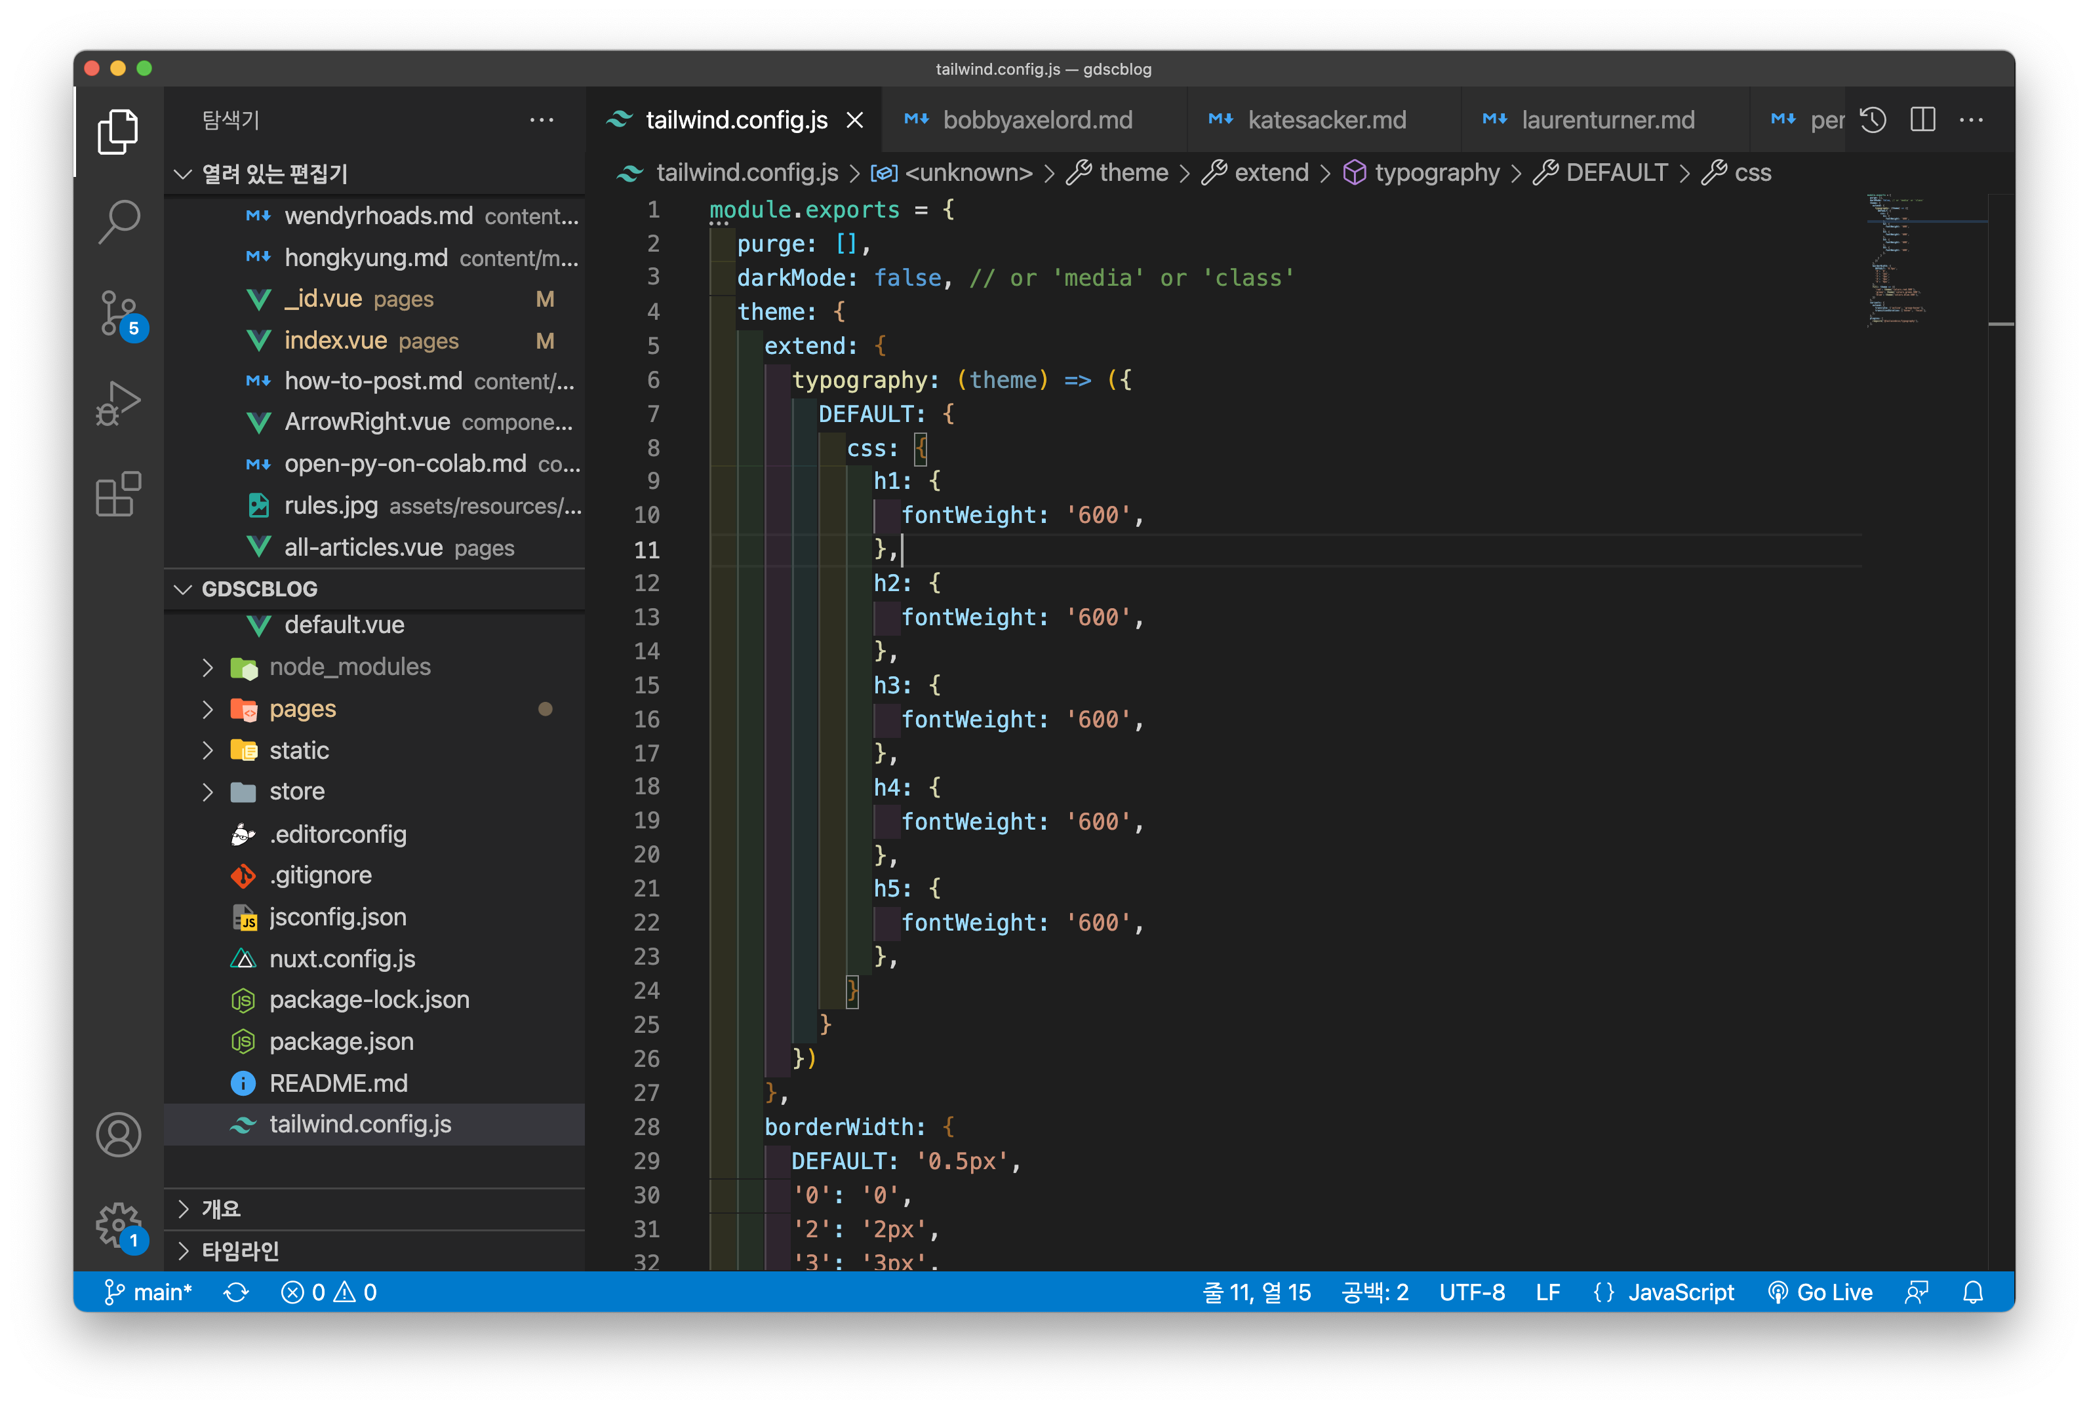Expand the static folder
The image size is (2089, 1409).
[298, 750]
